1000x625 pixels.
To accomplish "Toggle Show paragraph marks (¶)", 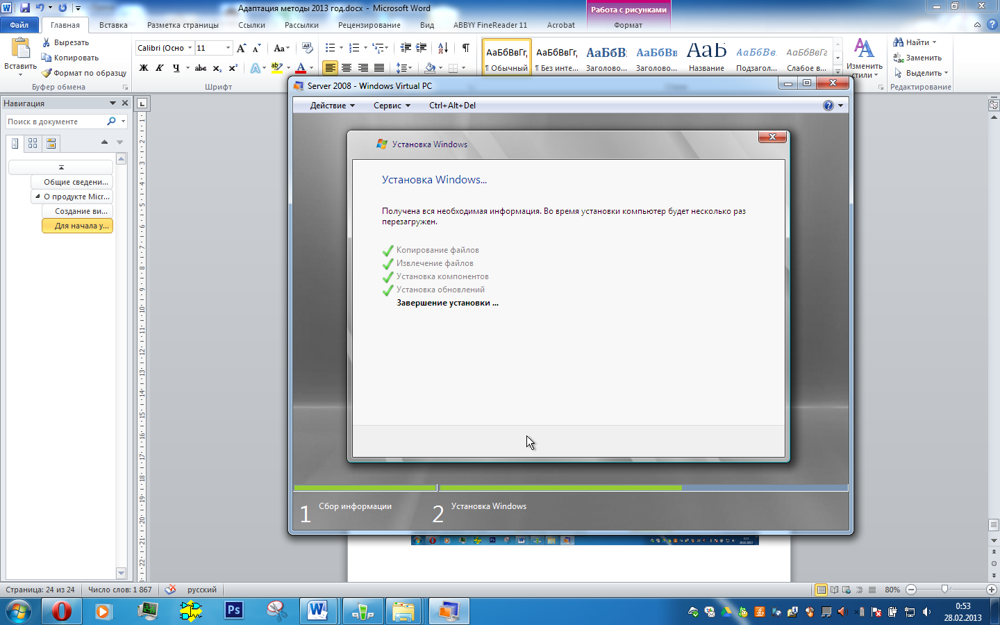I will 466,48.
